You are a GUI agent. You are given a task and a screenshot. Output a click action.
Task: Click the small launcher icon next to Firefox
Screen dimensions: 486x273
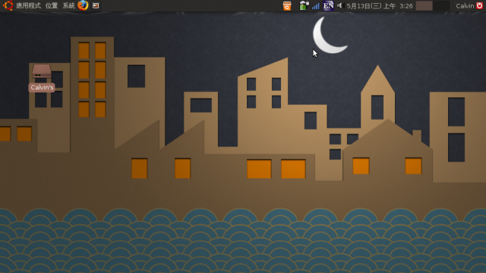pos(96,5)
